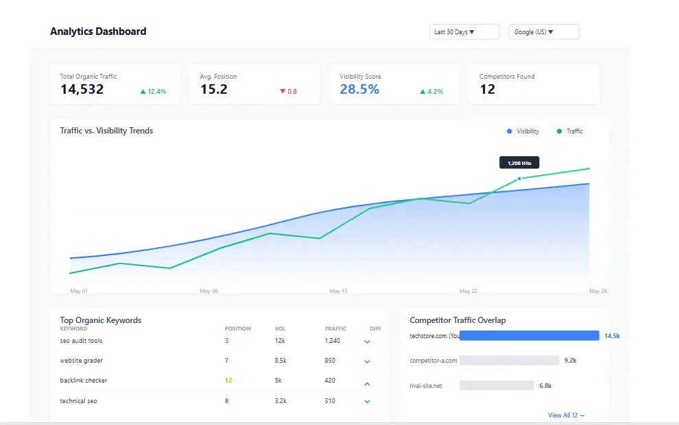Click the Avg. Position down-arrow 0.8
Viewport: 679px width, 425px height.
pos(288,92)
